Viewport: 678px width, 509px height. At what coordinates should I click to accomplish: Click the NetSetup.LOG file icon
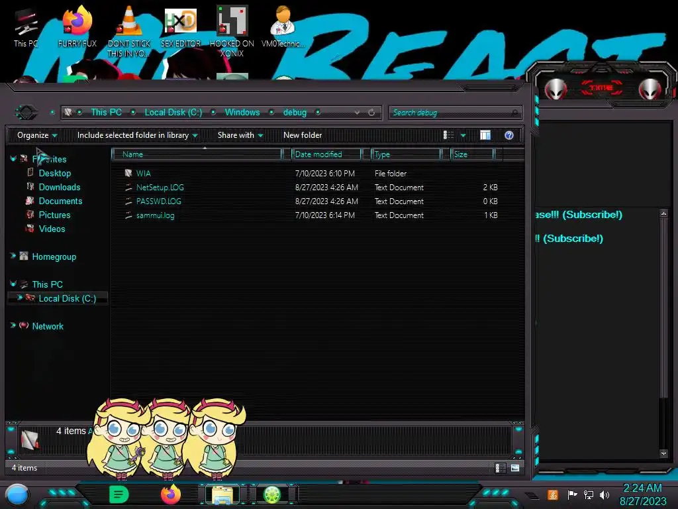[x=128, y=188]
